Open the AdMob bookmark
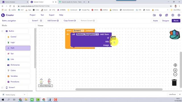 [x=104, y=10]
